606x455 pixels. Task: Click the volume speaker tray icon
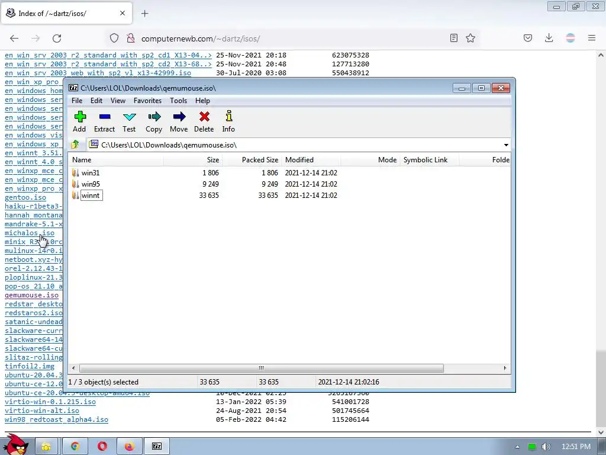pos(546,447)
